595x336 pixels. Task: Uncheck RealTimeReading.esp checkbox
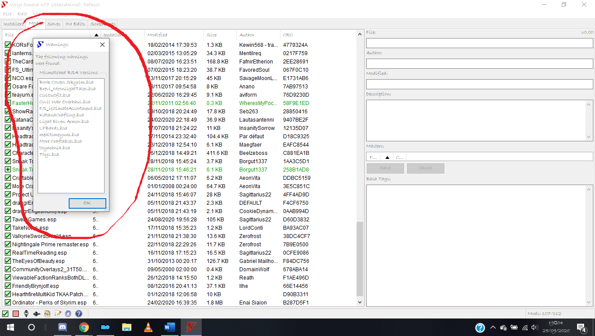coord(7,252)
